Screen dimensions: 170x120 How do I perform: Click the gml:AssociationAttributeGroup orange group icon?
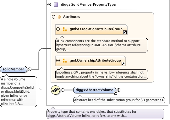coord(65,29)
